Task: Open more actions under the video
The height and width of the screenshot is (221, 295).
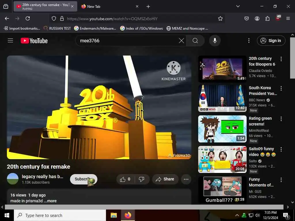Action: (x=186, y=179)
